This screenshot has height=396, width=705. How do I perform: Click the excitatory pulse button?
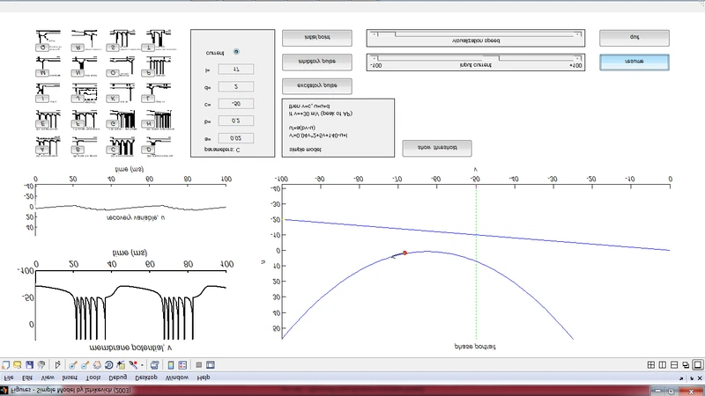(317, 85)
